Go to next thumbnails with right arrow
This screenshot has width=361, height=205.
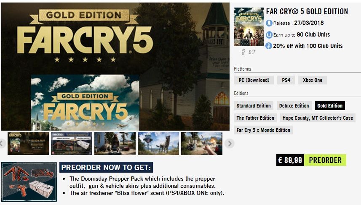230,144
